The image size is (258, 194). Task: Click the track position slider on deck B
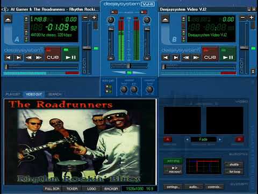(x=198, y=67)
